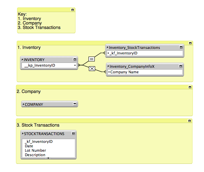The width and height of the screenshot is (204, 172).
Task: Collapse the STOCKTRANSACTIONS table fields
Action: pos(73,134)
